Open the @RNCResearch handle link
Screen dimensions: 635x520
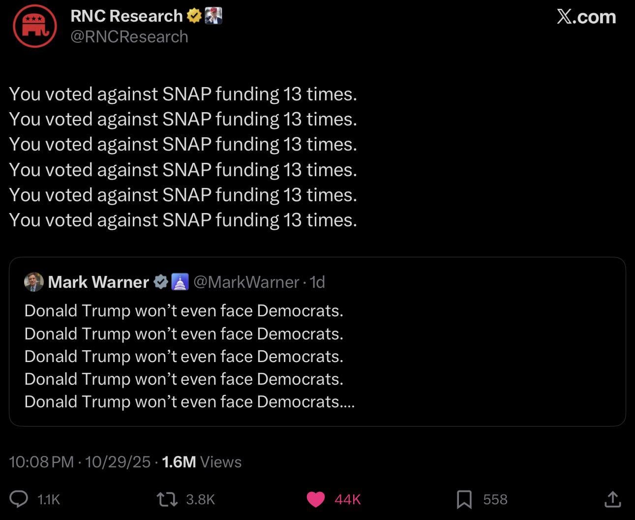coord(129,37)
